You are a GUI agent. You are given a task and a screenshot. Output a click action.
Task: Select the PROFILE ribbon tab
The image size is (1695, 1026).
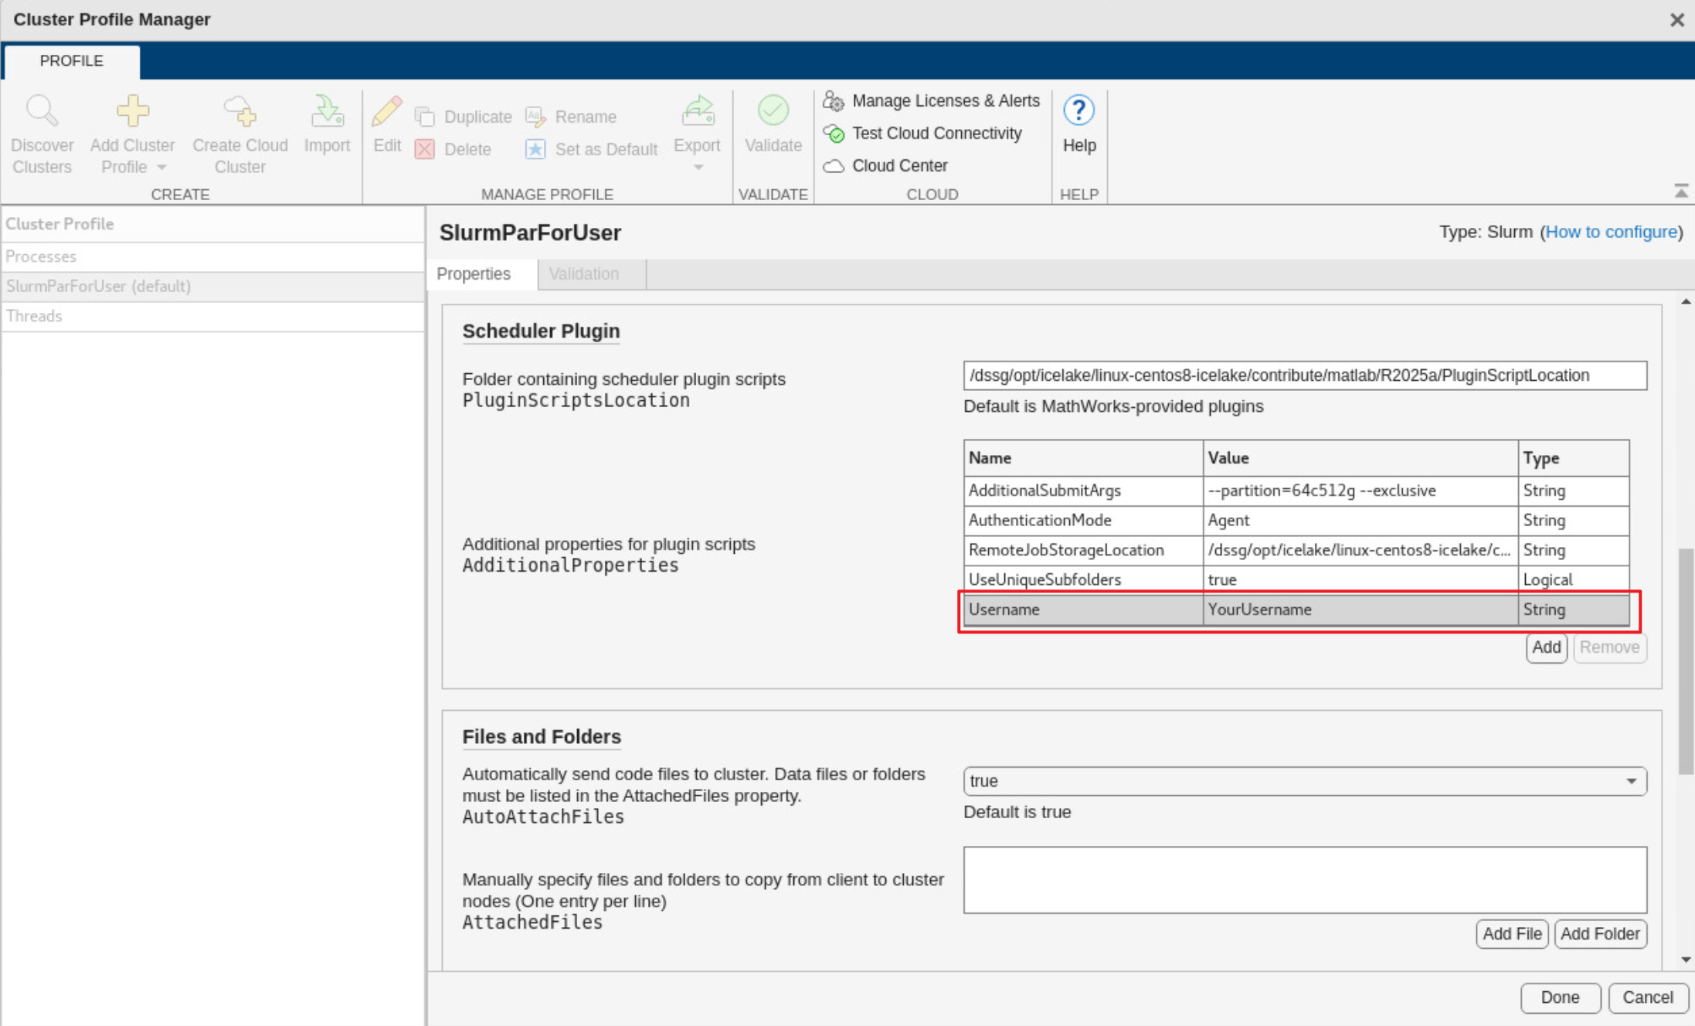coord(71,61)
